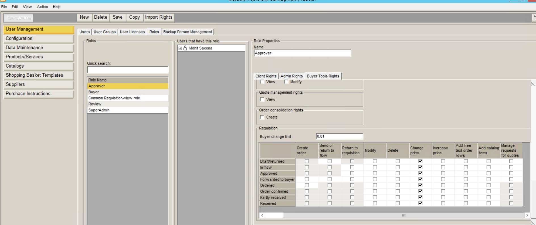Open the Suppliers section
Viewport: 536px width, 225px height.
coord(39,85)
